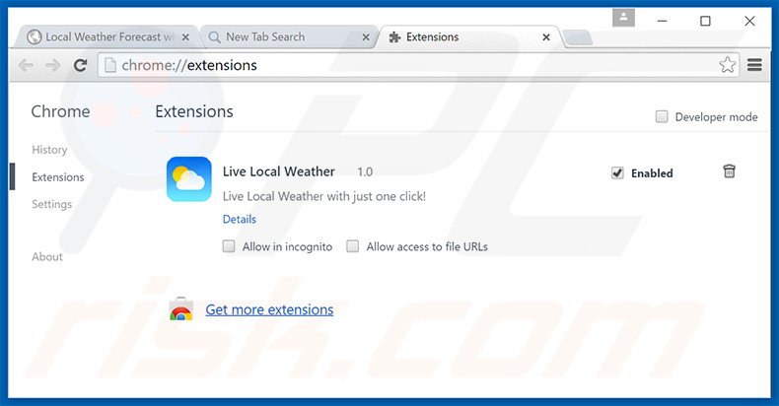
Task: Select Extensions in the sidebar
Action: pyautogui.click(x=58, y=177)
